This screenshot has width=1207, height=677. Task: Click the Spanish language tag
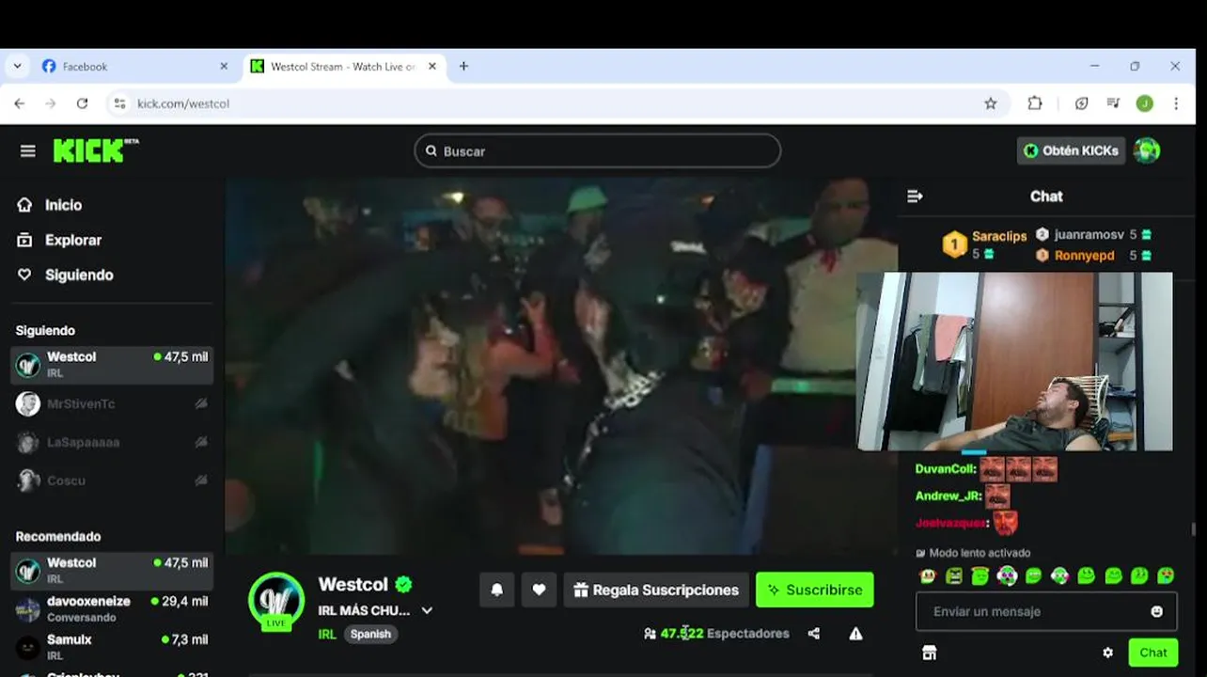click(x=370, y=634)
